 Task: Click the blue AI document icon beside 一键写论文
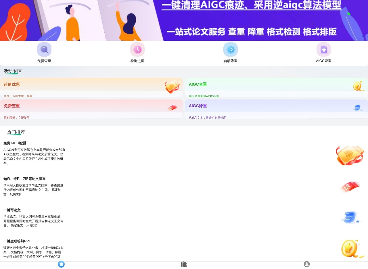click(x=351, y=218)
